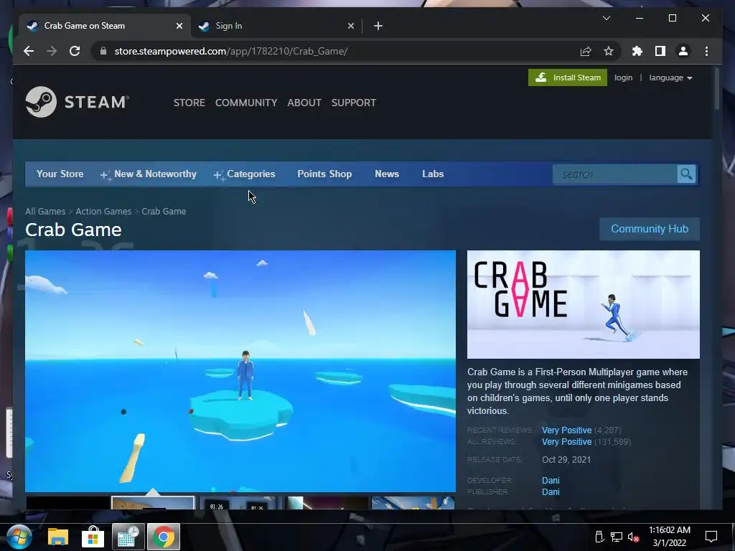Select the last media thumbnail with blue sky
Screen dimensions: 735x551
[x=413, y=503]
